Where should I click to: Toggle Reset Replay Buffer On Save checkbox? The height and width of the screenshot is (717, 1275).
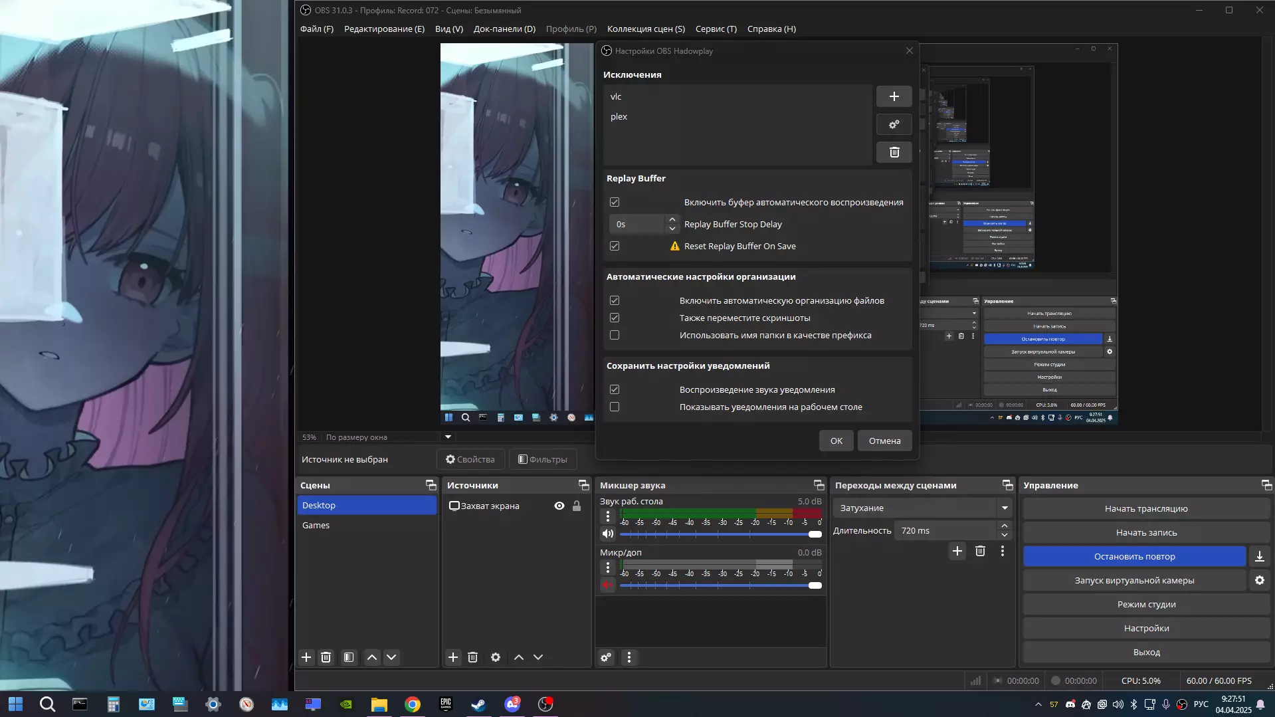coord(615,247)
